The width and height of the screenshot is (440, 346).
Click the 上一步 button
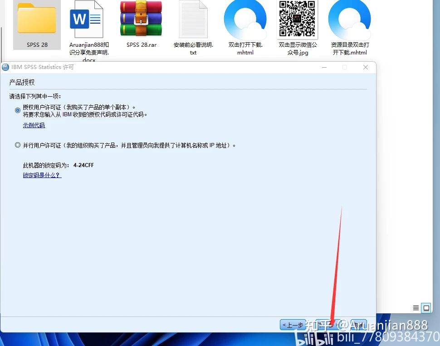point(293,325)
